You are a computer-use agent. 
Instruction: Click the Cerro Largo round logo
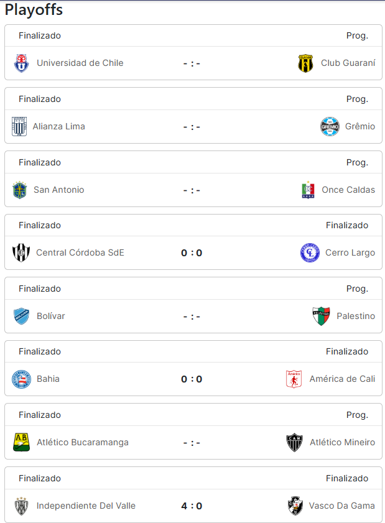pos(310,253)
